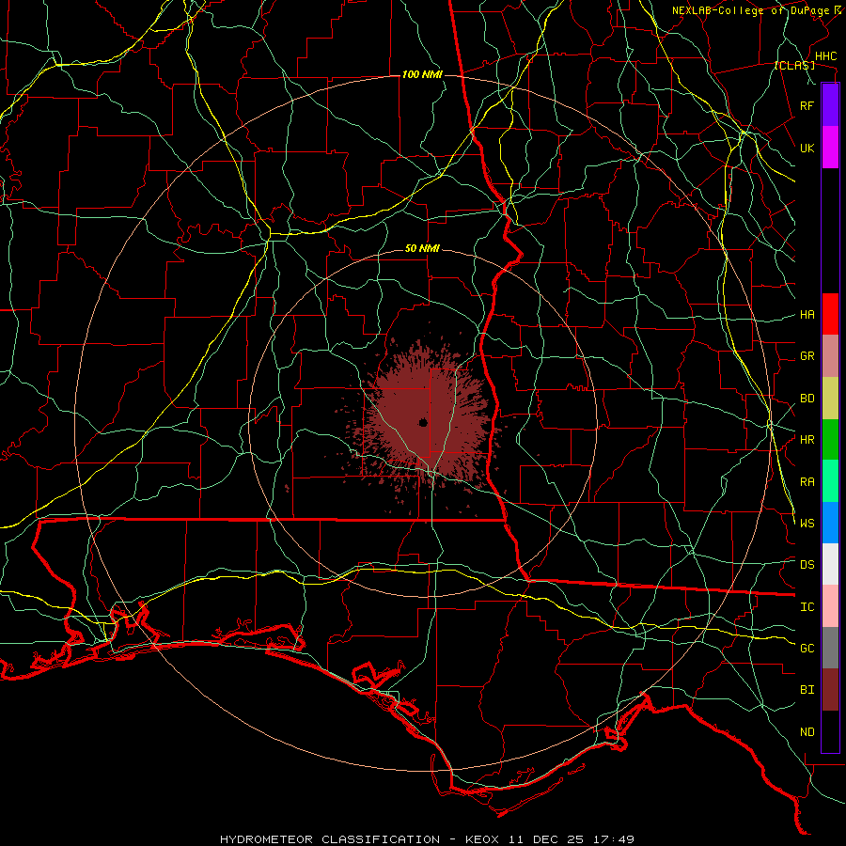Click the BI dark-red legend swatch
846x846 pixels.
click(x=830, y=690)
